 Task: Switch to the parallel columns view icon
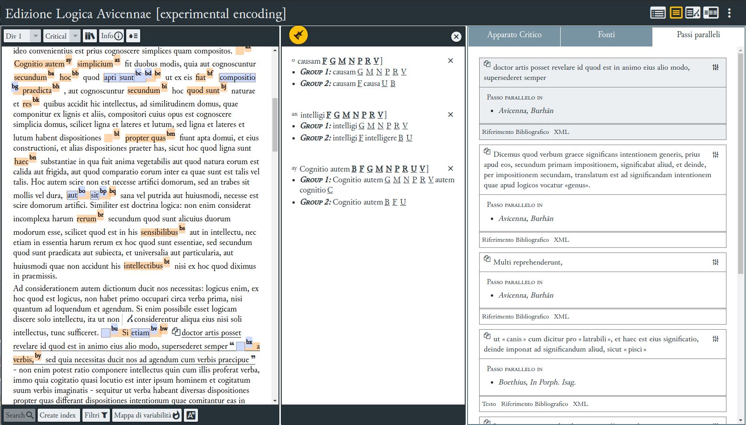pos(712,13)
